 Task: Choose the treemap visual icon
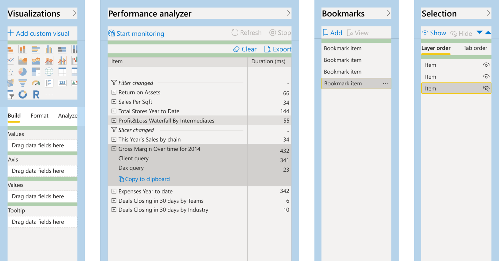pos(36,72)
